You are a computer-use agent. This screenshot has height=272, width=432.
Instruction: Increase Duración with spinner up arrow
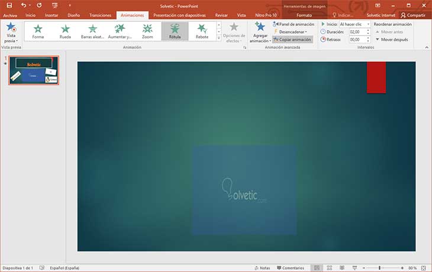point(368,31)
